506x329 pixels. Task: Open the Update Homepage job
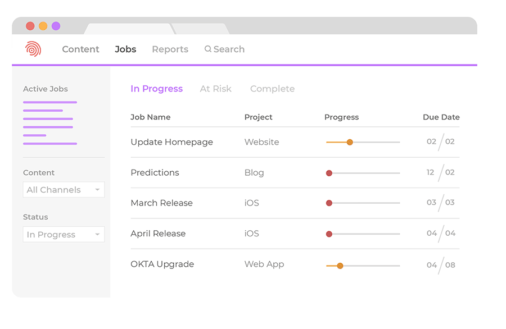171,142
